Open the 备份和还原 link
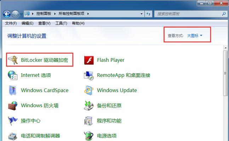 pyautogui.click(x=109, y=105)
